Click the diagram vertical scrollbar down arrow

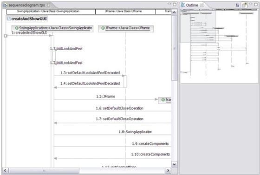pos(174,164)
